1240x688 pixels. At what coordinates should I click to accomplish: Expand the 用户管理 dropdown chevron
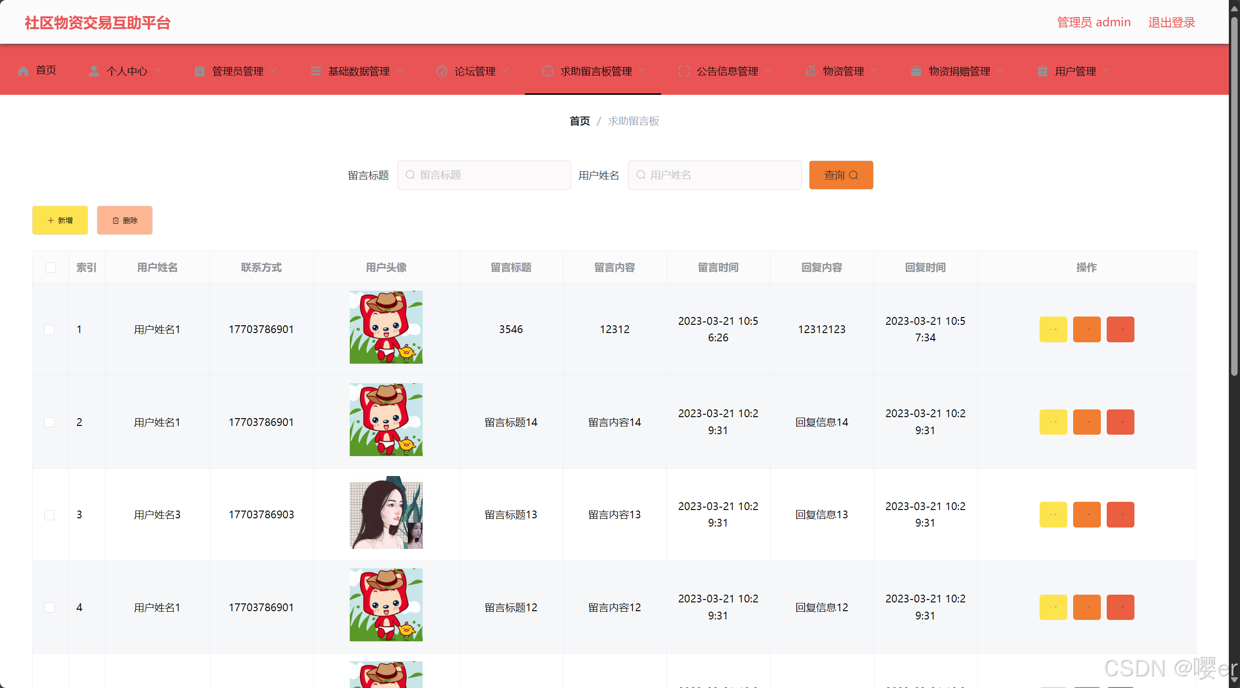(1106, 71)
